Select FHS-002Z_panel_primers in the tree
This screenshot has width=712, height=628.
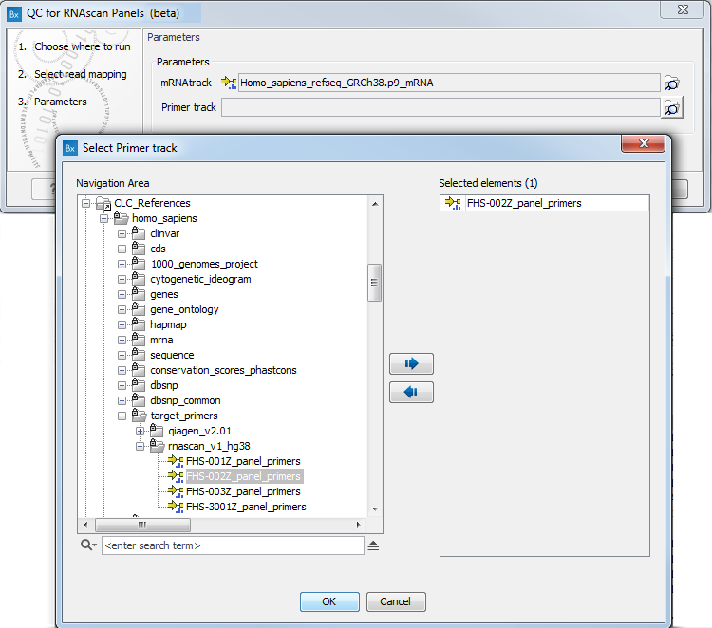[243, 476]
